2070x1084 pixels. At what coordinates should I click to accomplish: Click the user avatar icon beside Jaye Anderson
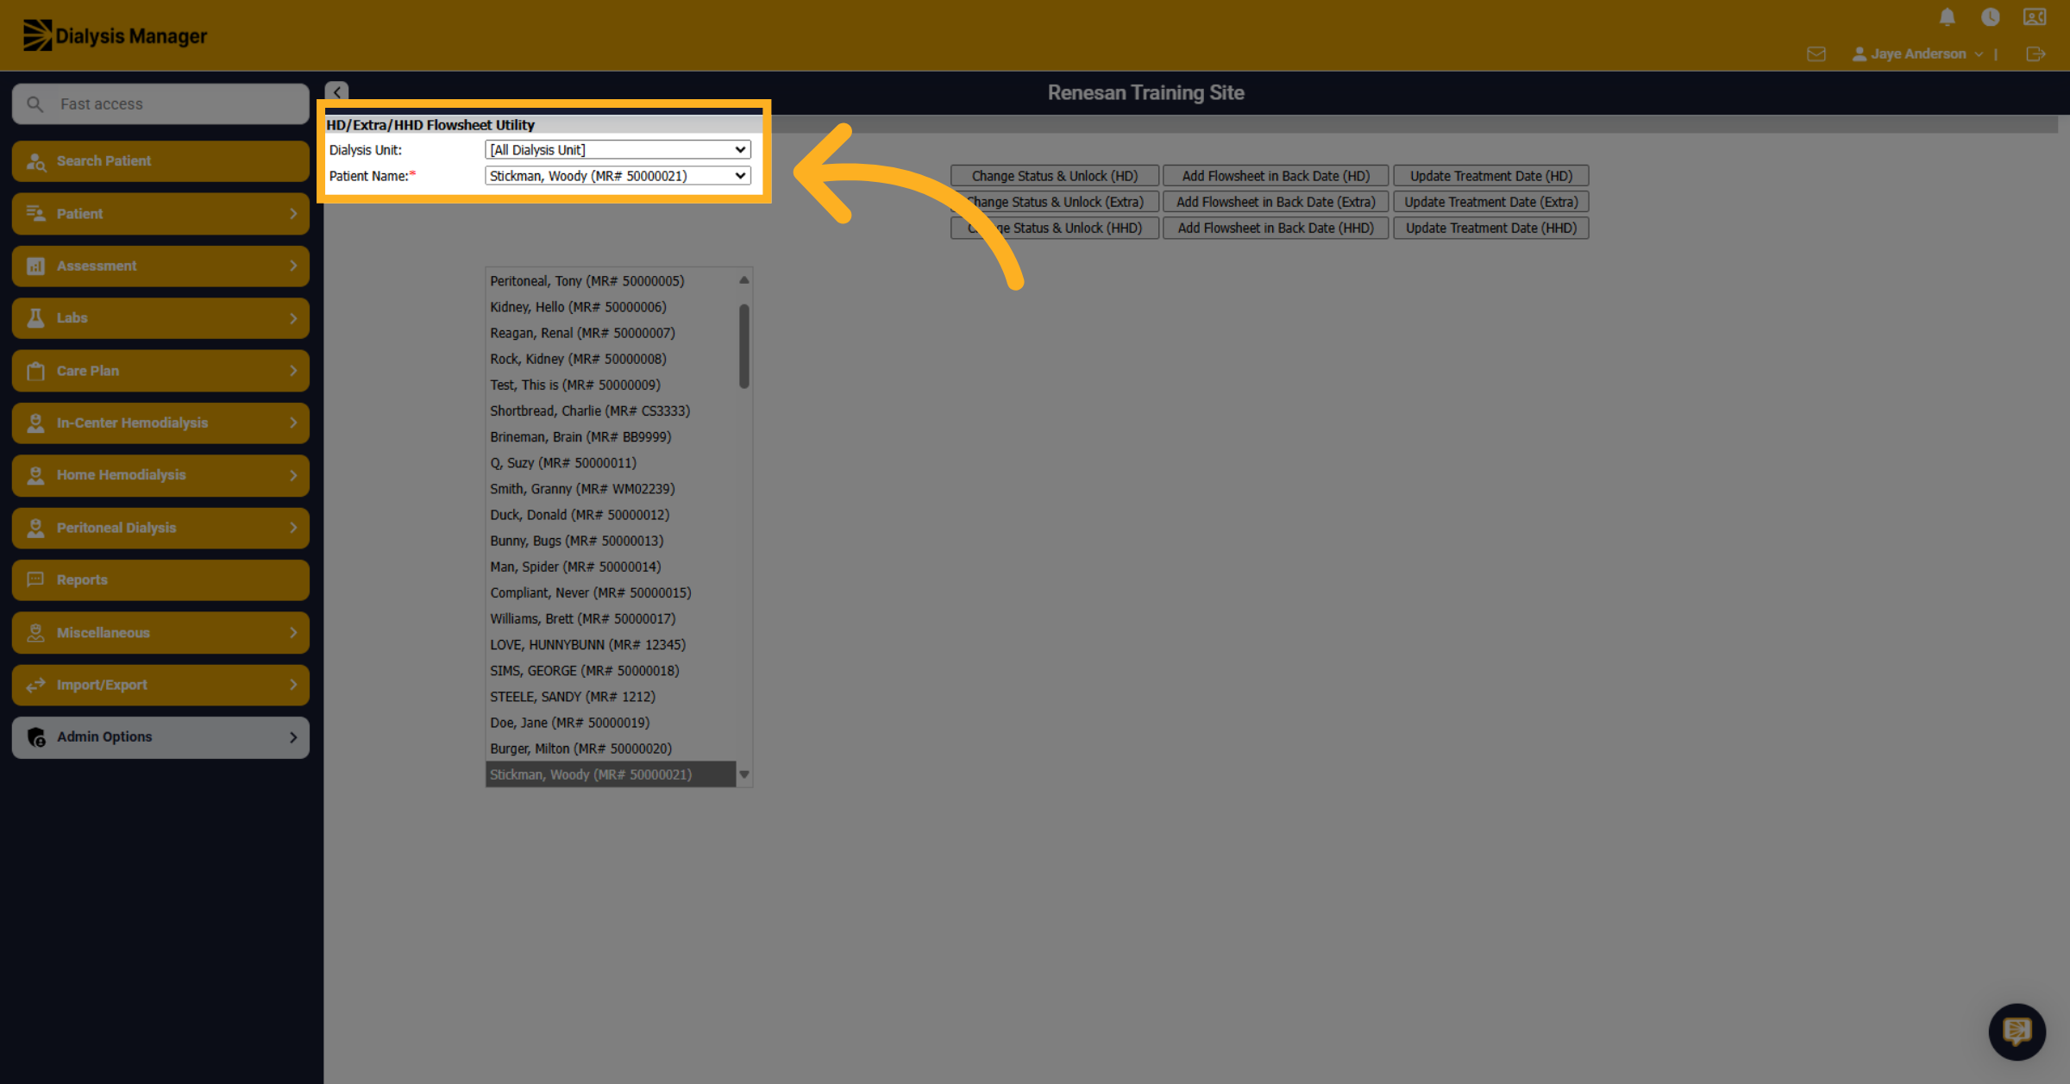pos(1860,54)
